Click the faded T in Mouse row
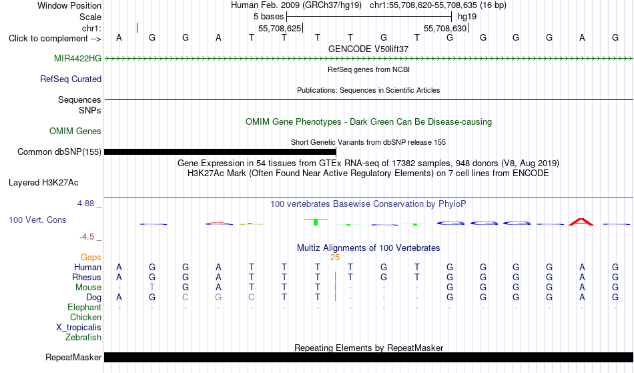634x373 pixels. 152,288
